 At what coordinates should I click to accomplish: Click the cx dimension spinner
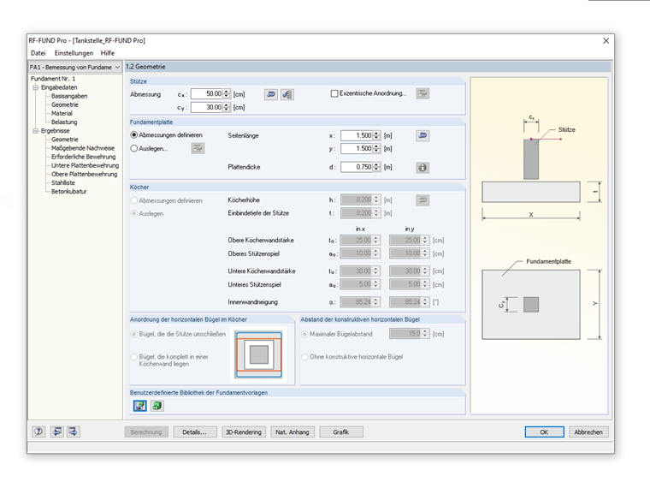(227, 94)
